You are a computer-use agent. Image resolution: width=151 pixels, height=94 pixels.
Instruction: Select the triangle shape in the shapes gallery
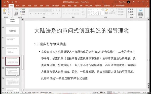tap(91, 12)
